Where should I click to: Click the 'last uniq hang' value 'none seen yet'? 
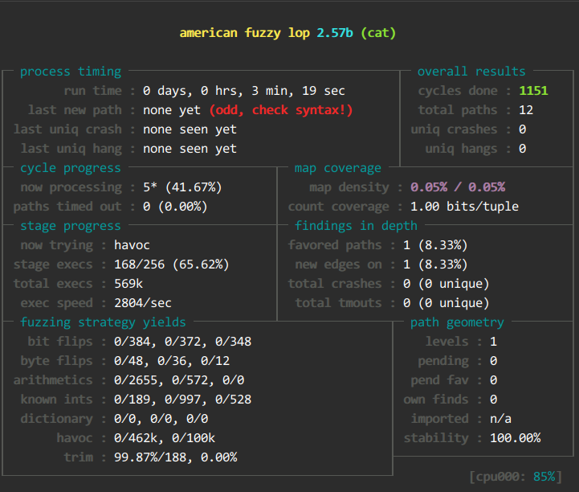click(190, 149)
